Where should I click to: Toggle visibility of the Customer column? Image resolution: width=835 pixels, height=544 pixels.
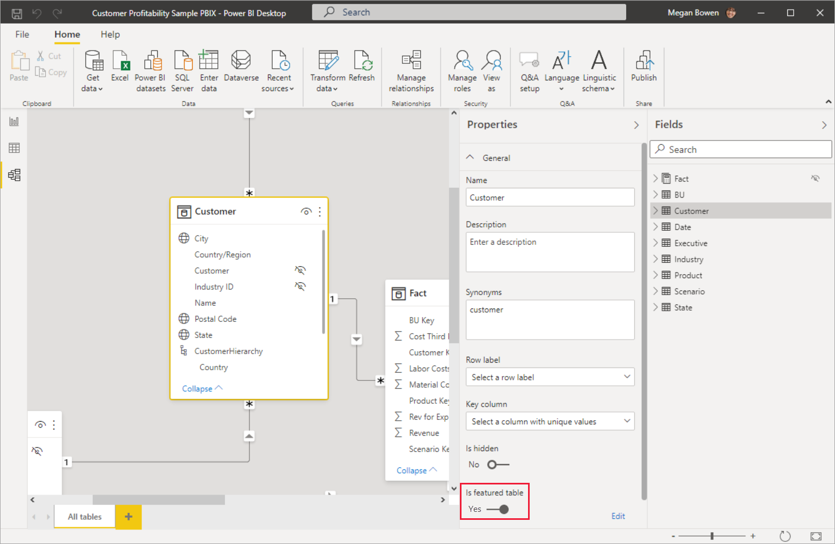click(x=301, y=270)
